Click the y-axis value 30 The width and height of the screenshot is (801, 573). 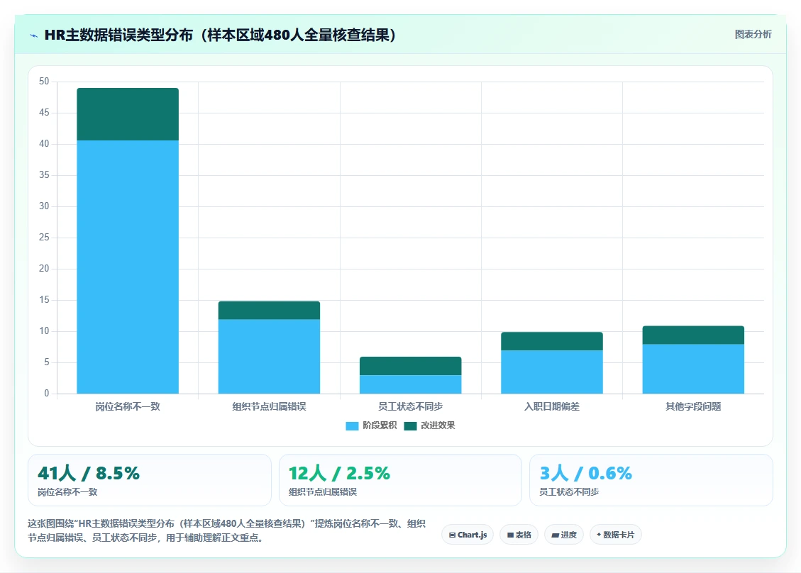pyautogui.click(x=44, y=206)
